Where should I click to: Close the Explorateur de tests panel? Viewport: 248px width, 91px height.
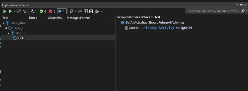click(x=245, y=5)
